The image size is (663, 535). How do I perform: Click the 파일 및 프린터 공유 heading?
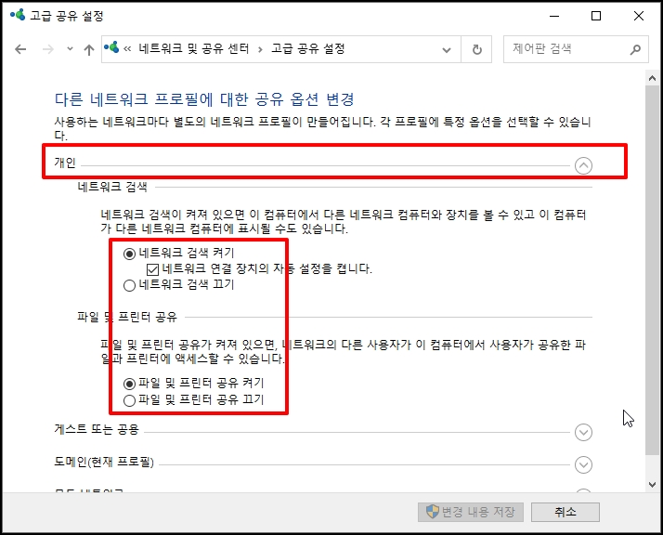click(x=127, y=317)
